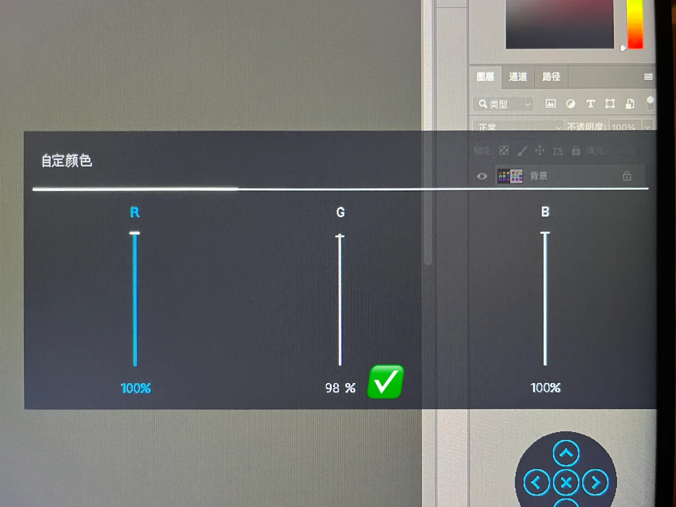Expand the 不透明度 opacity arrow
Image resolution: width=676 pixels, height=507 pixels.
(x=648, y=126)
